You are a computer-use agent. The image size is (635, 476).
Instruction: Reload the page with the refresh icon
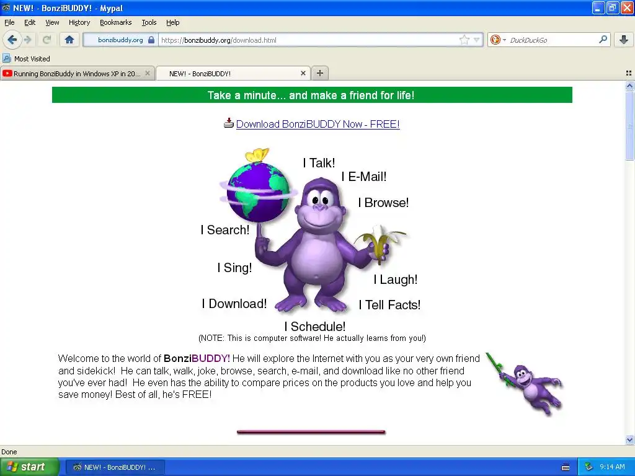coord(47,40)
